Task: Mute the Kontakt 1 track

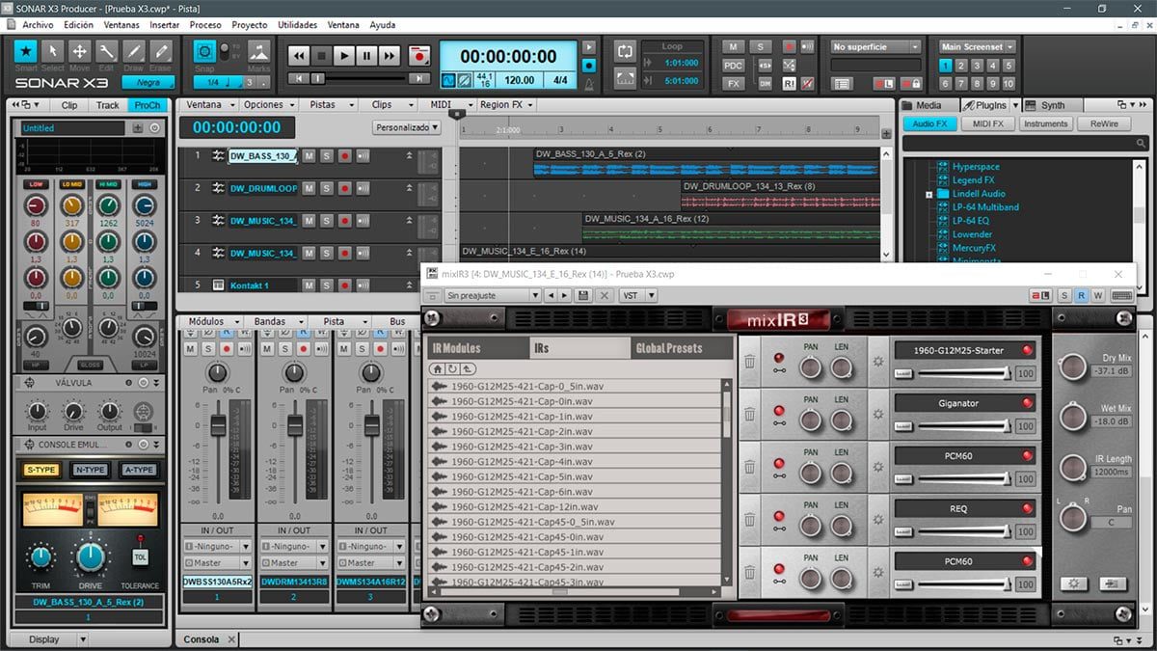Action: pyautogui.click(x=309, y=285)
